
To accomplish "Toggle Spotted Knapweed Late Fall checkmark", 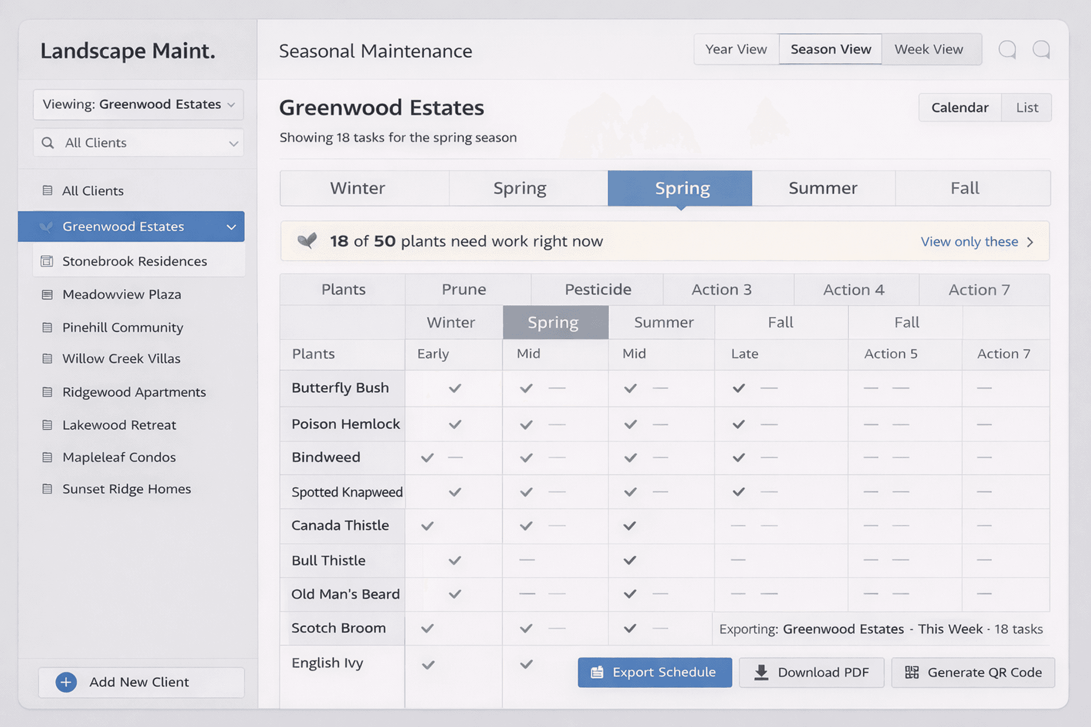I will click(738, 492).
